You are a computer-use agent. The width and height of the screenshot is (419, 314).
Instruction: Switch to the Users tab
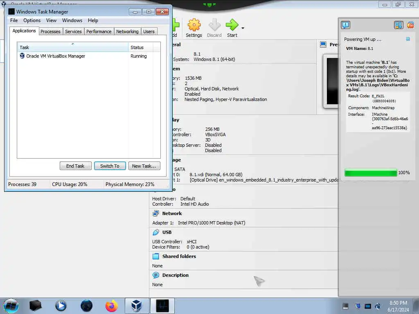point(149,31)
